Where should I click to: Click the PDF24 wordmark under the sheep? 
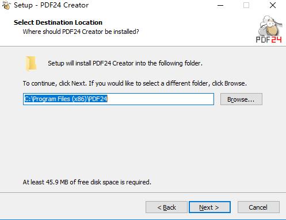269,40
